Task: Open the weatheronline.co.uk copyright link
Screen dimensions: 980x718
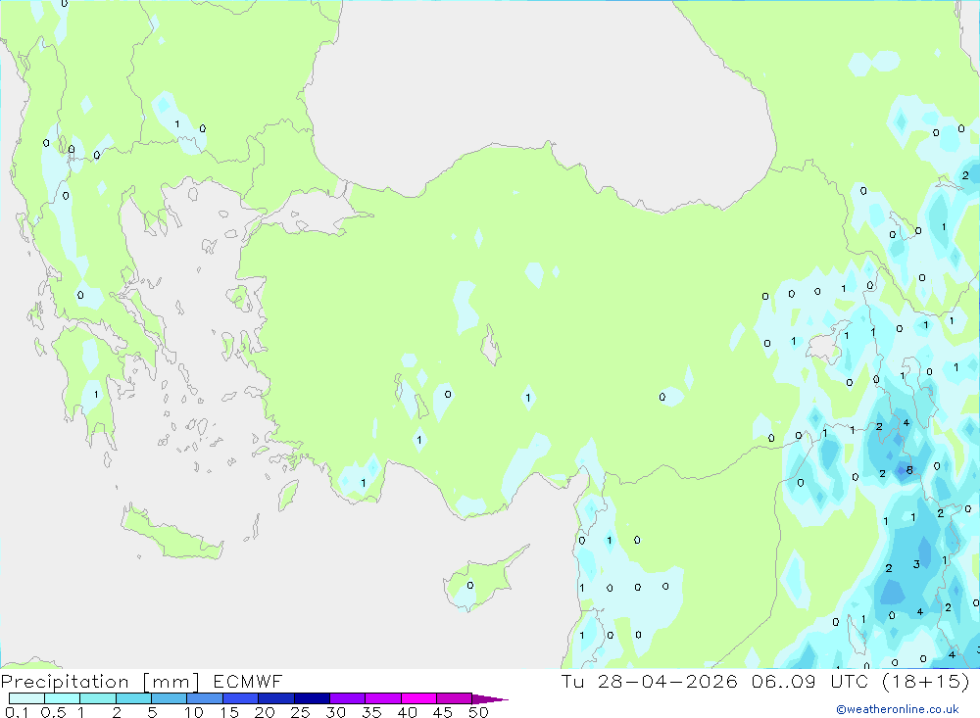Action: (898, 709)
